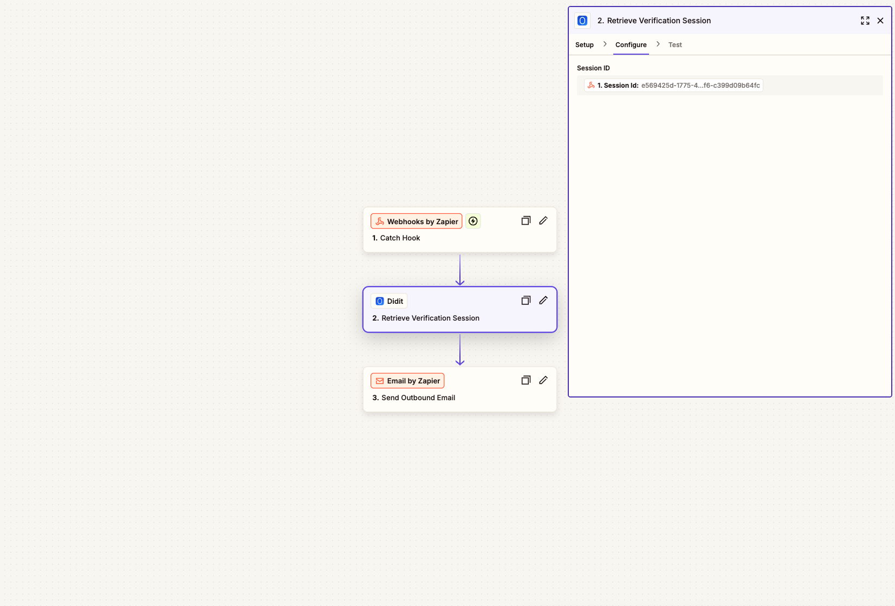The width and height of the screenshot is (895, 606).
Task: Close the Retrieve Verification Session panel
Action: pyautogui.click(x=880, y=21)
